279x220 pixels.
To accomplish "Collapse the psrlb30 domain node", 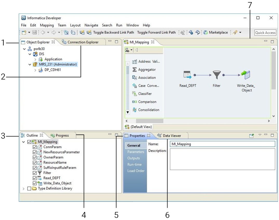I will point(24,49).
